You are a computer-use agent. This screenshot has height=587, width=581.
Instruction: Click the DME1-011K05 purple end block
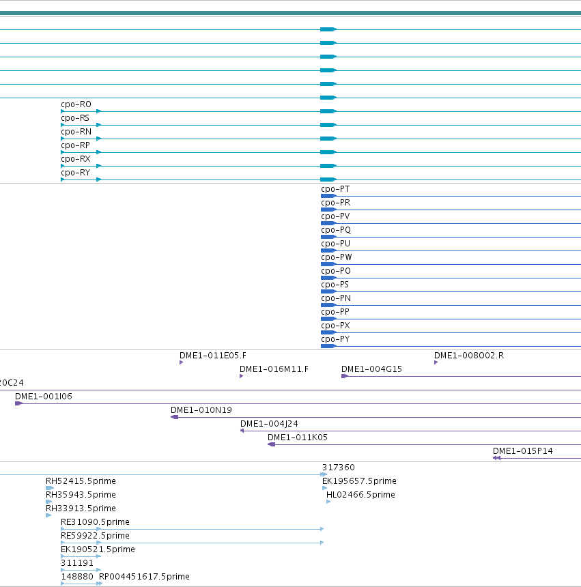click(272, 444)
